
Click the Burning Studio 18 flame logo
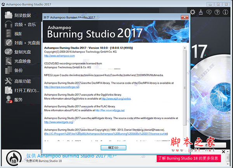tap(14, 159)
